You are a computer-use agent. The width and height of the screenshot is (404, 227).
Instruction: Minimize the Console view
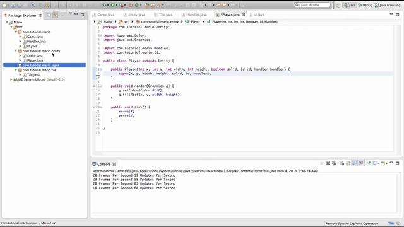click(x=391, y=163)
